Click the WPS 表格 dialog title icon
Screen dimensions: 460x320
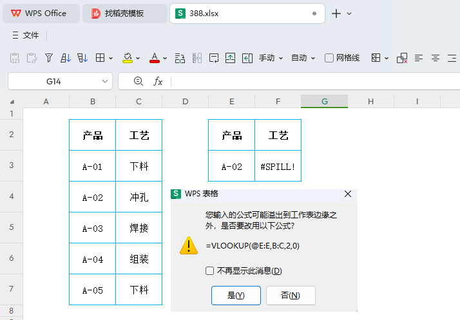(x=176, y=194)
